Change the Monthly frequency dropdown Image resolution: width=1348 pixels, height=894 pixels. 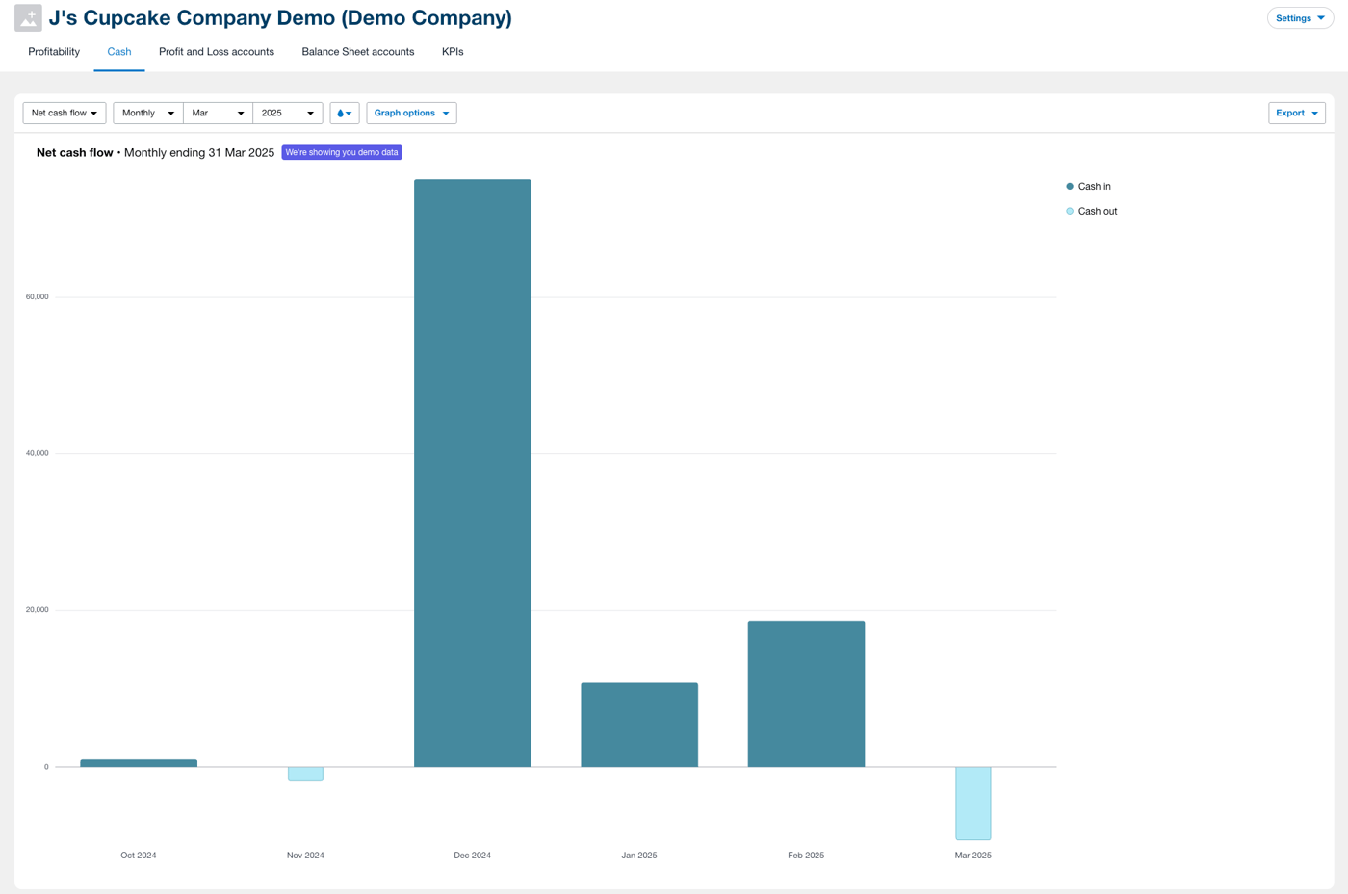click(x=146, y=113)
